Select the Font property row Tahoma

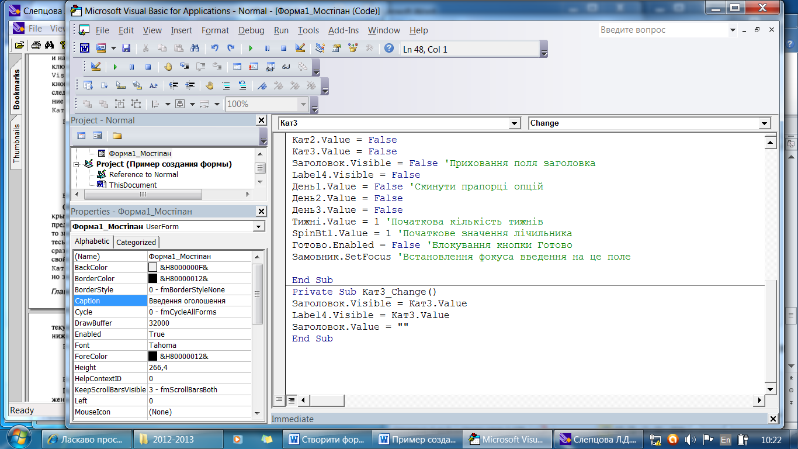(x=162, y=346)
